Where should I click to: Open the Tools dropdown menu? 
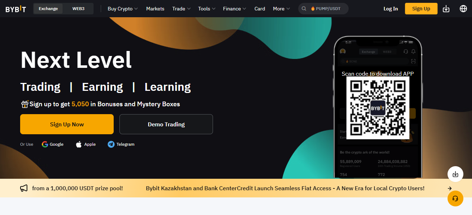pyautogui.click(x=207, y=9)
